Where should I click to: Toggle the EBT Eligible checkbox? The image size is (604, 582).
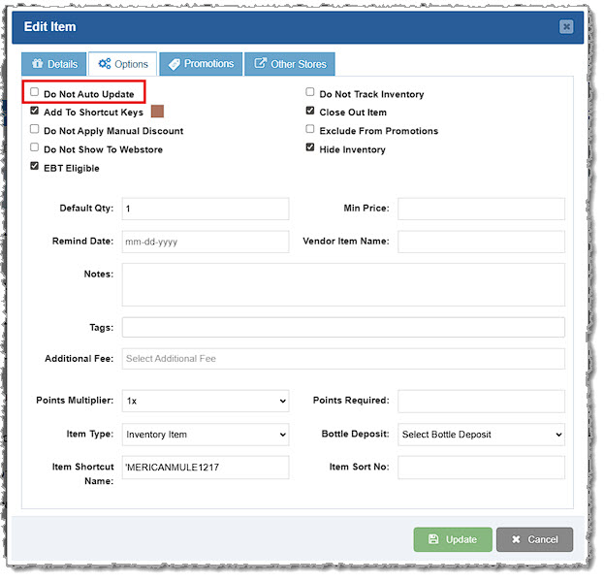pyautogui.click(x=34, y=166)
